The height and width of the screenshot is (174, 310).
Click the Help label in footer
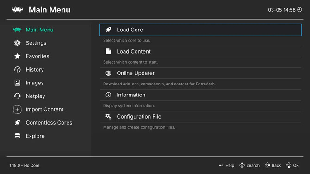(230, 166)
